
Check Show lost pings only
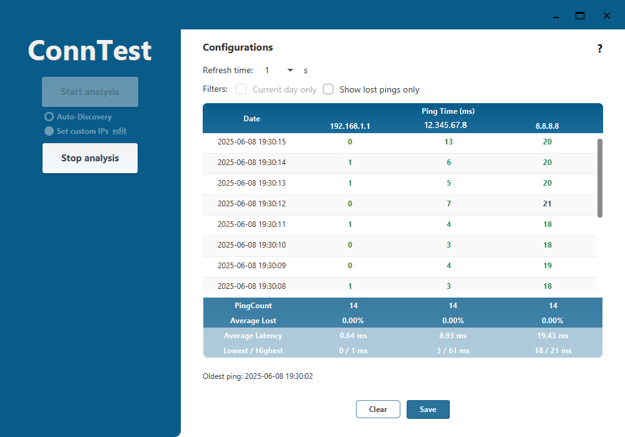point(328,89)
